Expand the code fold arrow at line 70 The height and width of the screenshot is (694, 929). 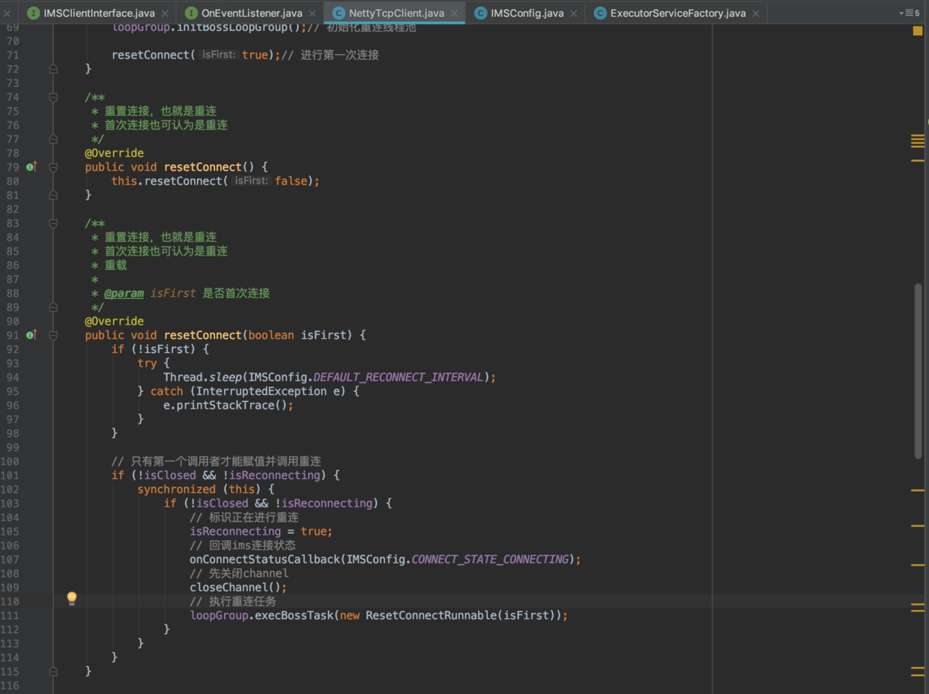(52, 40)
